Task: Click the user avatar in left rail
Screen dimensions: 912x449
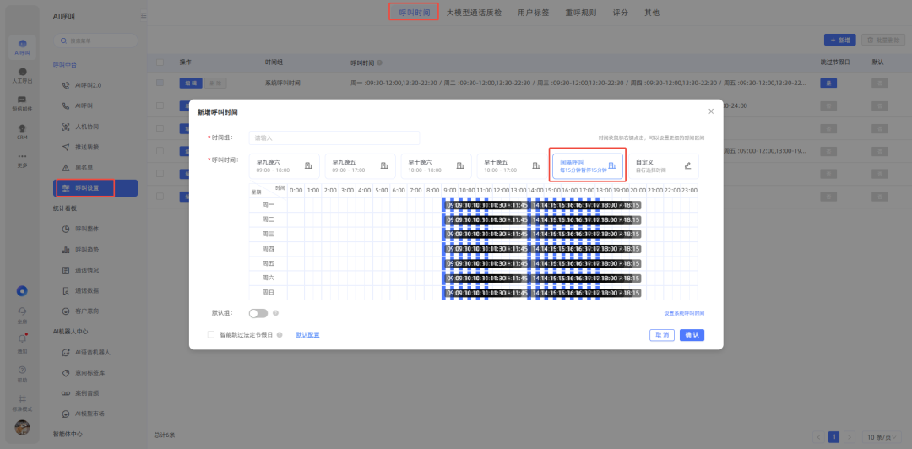Action: pyautogui.click(x=23, y=428)
